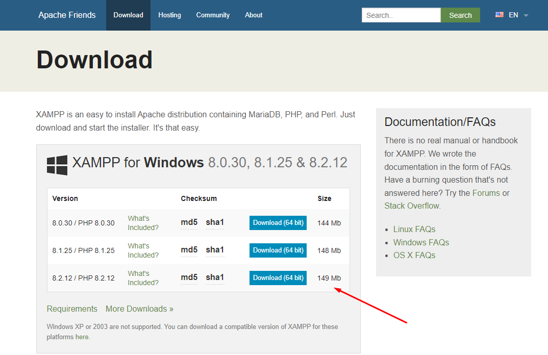
Task: Open the Download nav tab
Action: [128, 15]
